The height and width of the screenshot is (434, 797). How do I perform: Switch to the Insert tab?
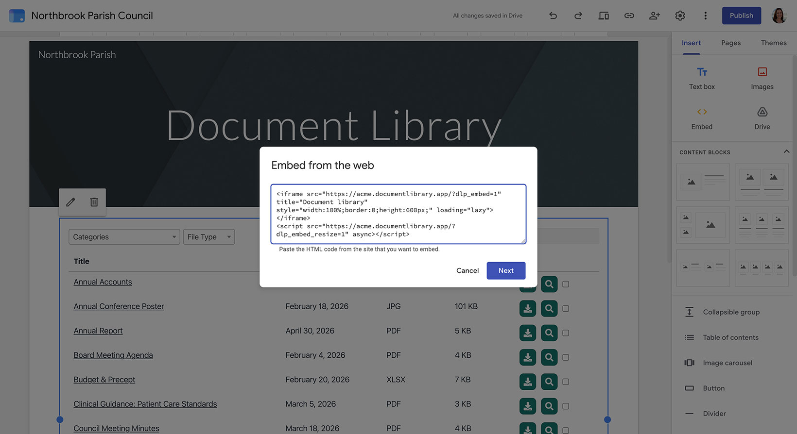click(x=691, y=43)
